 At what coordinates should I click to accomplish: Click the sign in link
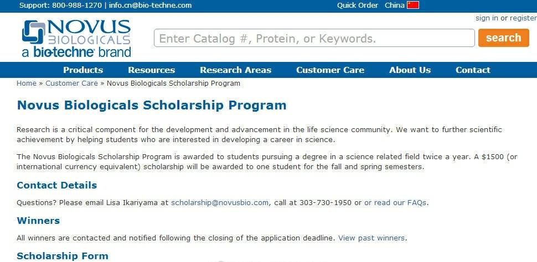487,18
